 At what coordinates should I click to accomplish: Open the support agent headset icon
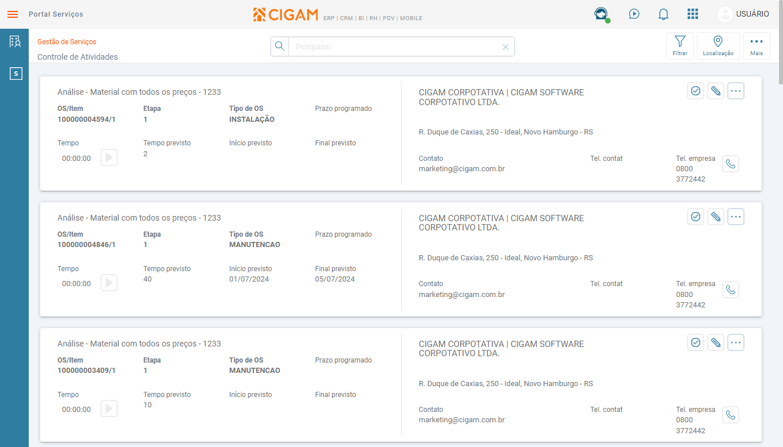coord(601,14)
